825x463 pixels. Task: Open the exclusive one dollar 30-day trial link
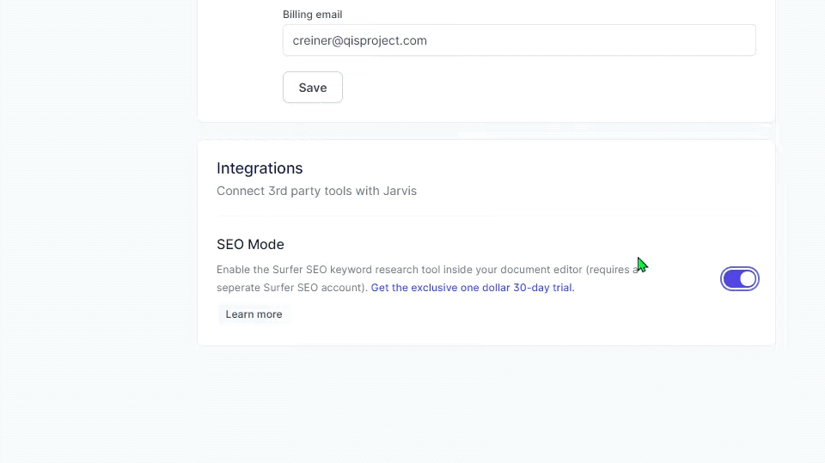click(x=473, y=288)
